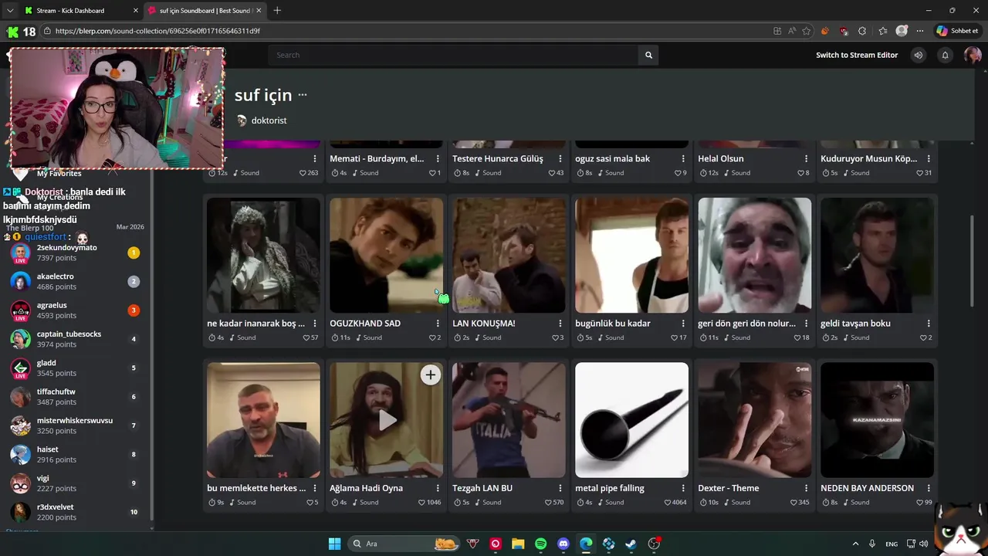Open the orange extension icon in toolbar
Image resolution: width=988 pixels, height=556 pixels.
point(825,31)
